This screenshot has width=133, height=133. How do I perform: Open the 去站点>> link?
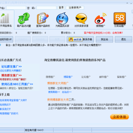pyautogui.click(x=66, y=92)
